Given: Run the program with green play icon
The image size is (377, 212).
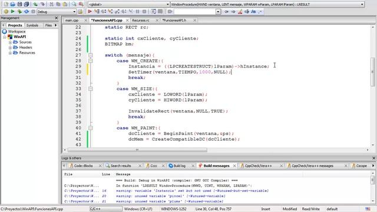Looking at the screenshot, I should [13, 12].
